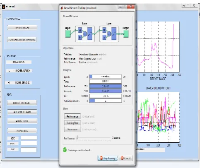200x168 pixels.
Task: Minimize the Neural Network Training window
Action: pyautogui.click(x=120, y=7)
